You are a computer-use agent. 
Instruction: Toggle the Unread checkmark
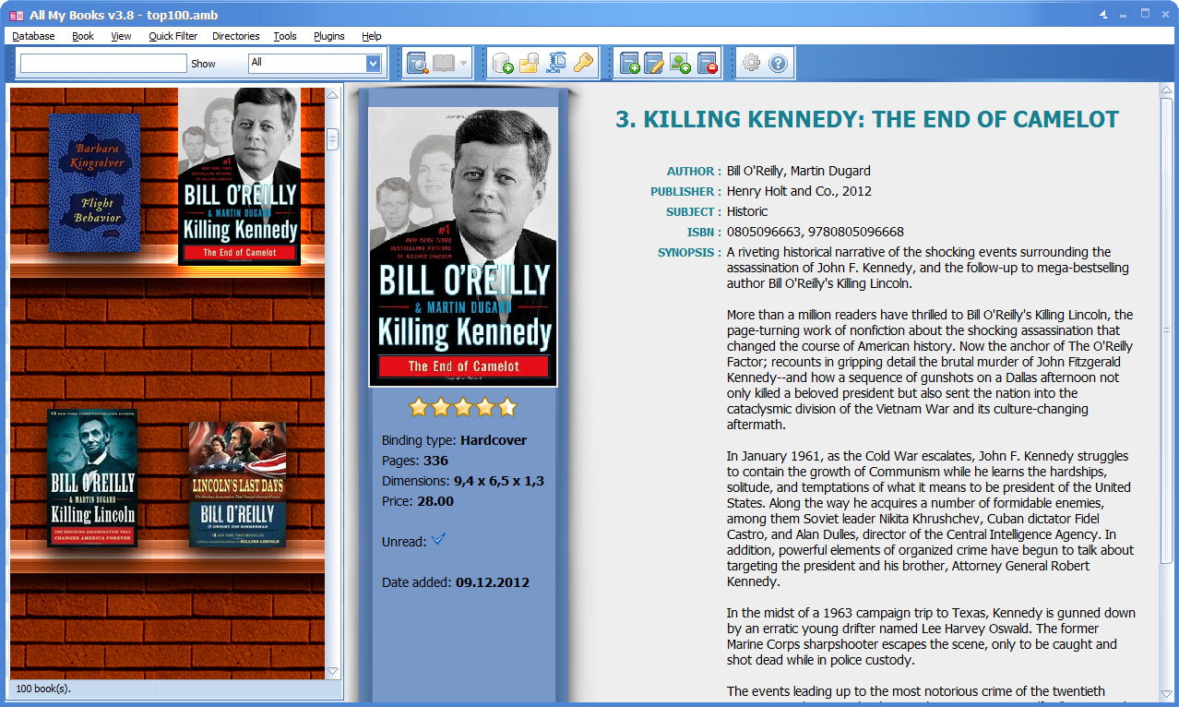[438, 540]
